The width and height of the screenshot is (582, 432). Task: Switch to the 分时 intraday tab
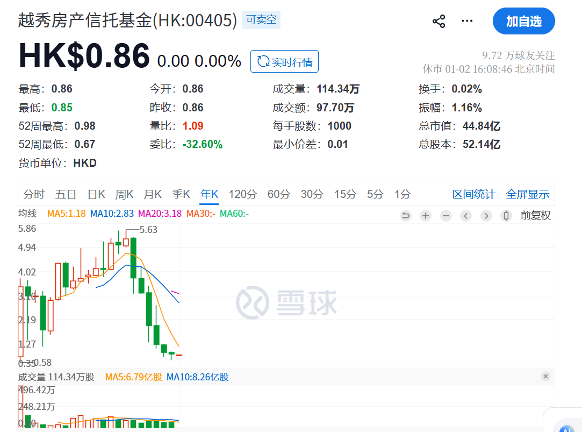pos(34,194)
